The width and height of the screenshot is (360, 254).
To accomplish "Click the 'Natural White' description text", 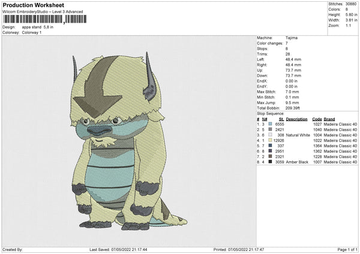I will pyautogui.click(x=298, y=135).
